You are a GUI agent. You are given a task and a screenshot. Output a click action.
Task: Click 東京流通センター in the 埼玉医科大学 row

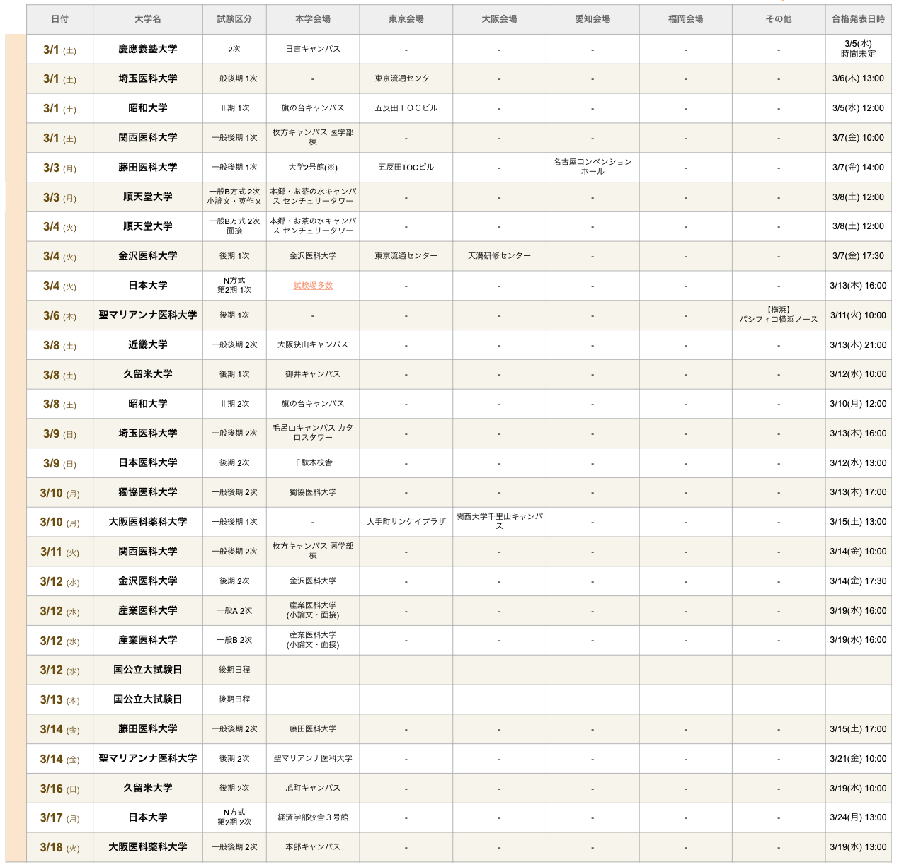406,78
